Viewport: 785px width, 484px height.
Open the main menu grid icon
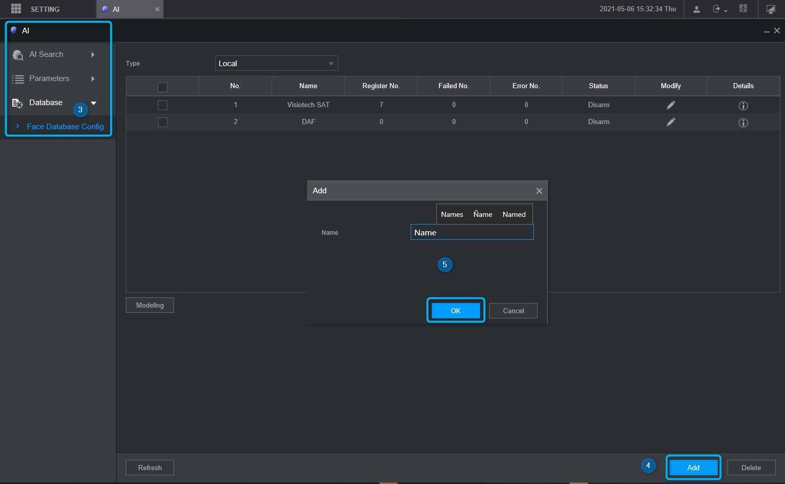pyautogui.click(x=16, y=9)
